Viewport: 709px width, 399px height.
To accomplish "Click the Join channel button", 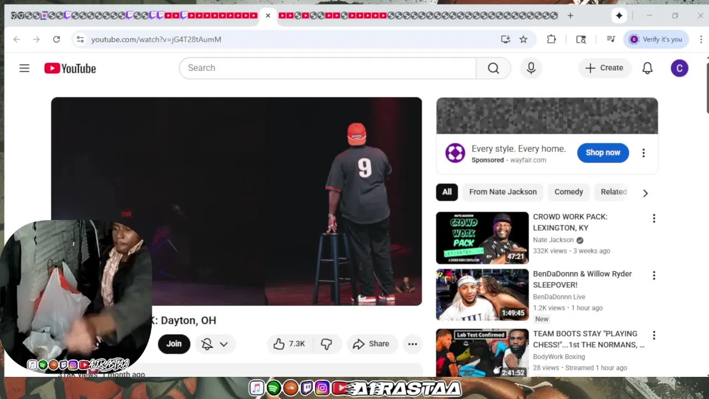I will pyautogui.click(x=174, y=344).
